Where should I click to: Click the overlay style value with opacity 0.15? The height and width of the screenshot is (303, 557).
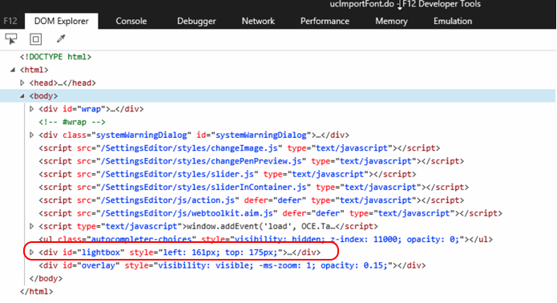272,265
